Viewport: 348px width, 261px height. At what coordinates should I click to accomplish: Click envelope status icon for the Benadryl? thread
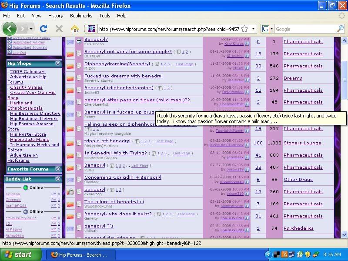click(x=70, y=42)
